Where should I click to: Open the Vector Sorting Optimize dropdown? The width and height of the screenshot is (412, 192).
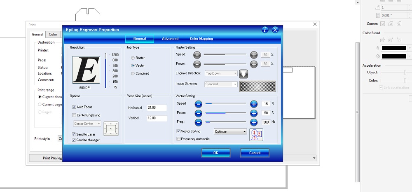(230, 131)
